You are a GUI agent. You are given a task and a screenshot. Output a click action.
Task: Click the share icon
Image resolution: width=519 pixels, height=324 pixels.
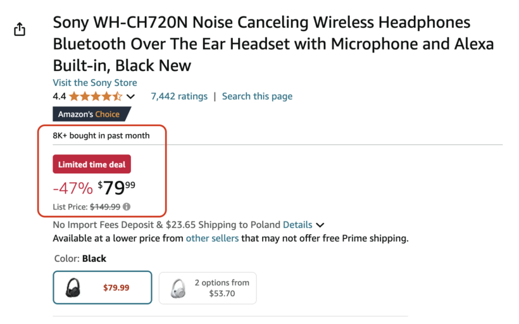20,29
